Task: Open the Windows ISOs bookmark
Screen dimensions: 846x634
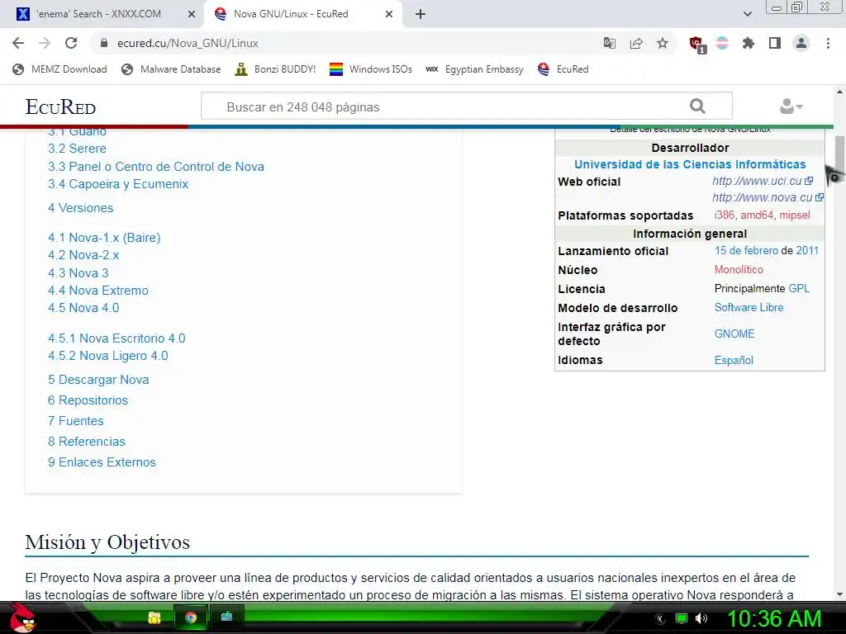Action: click(x=371, y=69)
